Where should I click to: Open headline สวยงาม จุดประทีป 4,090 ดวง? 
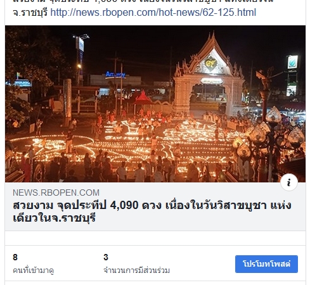click(x=152, y=212)
